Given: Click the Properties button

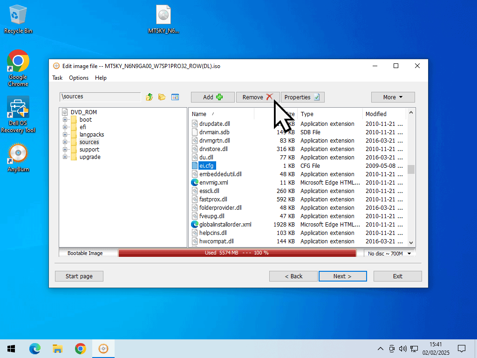Looking at the screenshot, I should coord(302,97).
